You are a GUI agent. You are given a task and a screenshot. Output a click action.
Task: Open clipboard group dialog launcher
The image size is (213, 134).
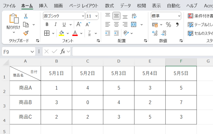coord(38,41)
